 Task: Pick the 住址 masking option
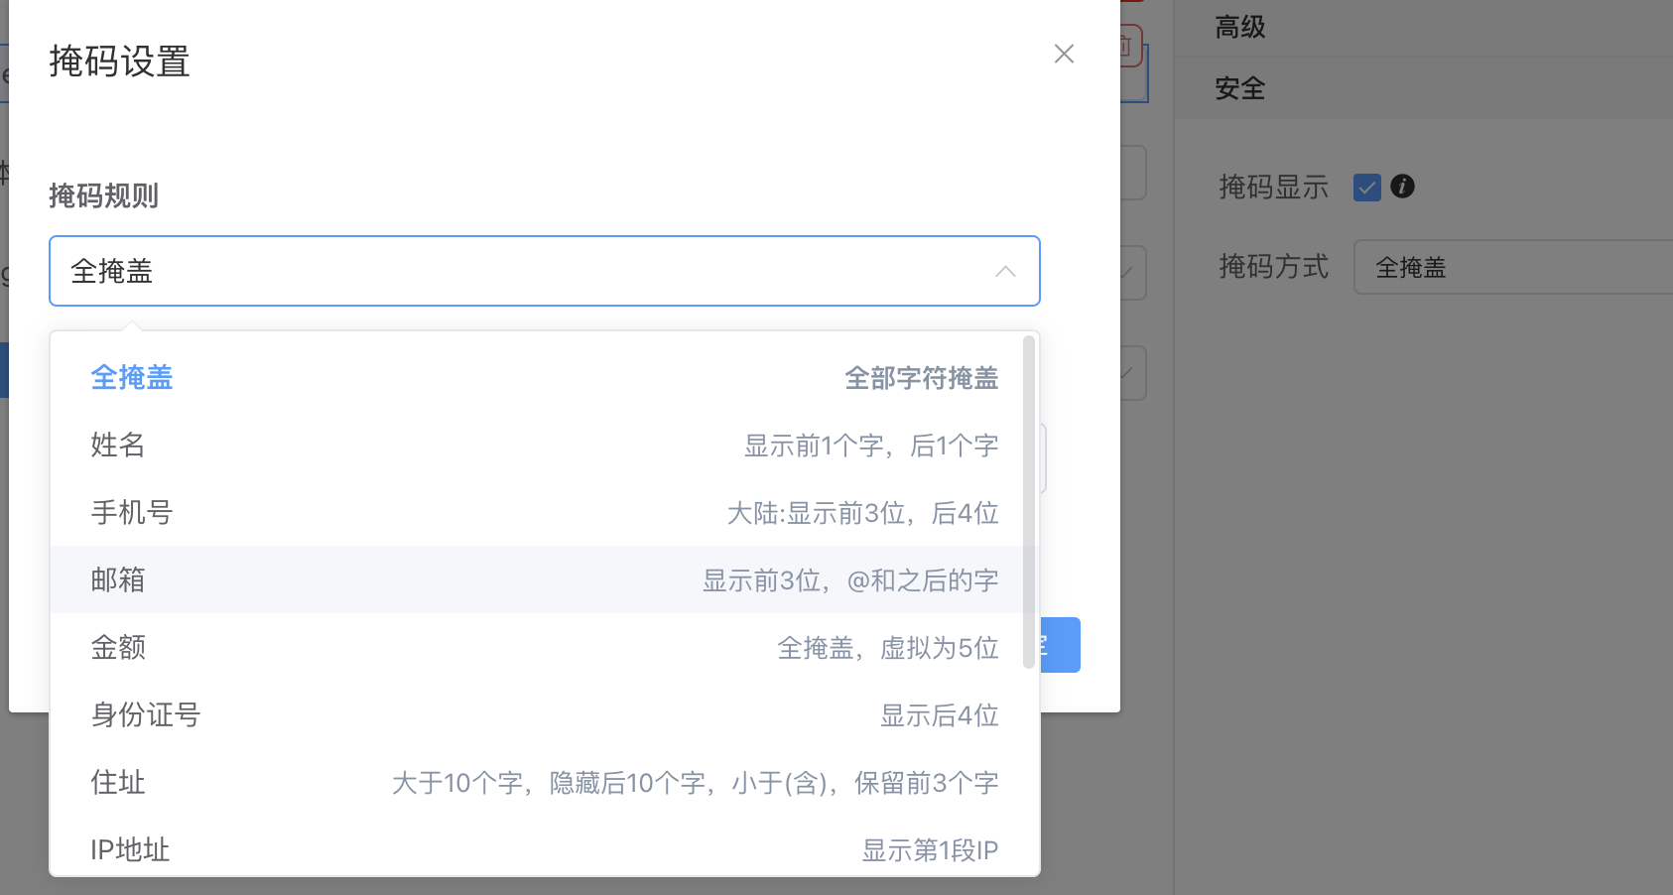[118, 783]
